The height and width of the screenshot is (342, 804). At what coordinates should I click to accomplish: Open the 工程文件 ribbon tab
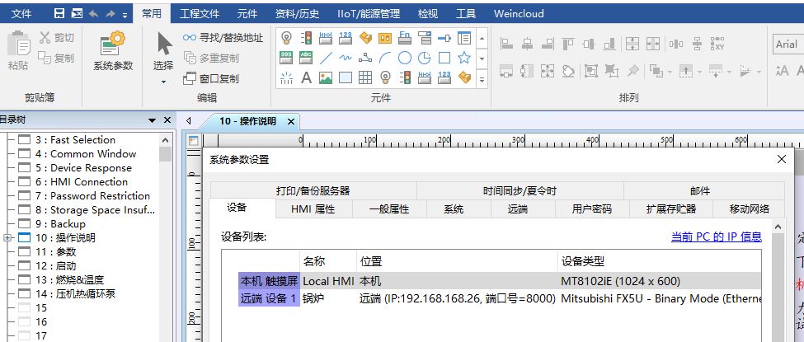(200, 14)
